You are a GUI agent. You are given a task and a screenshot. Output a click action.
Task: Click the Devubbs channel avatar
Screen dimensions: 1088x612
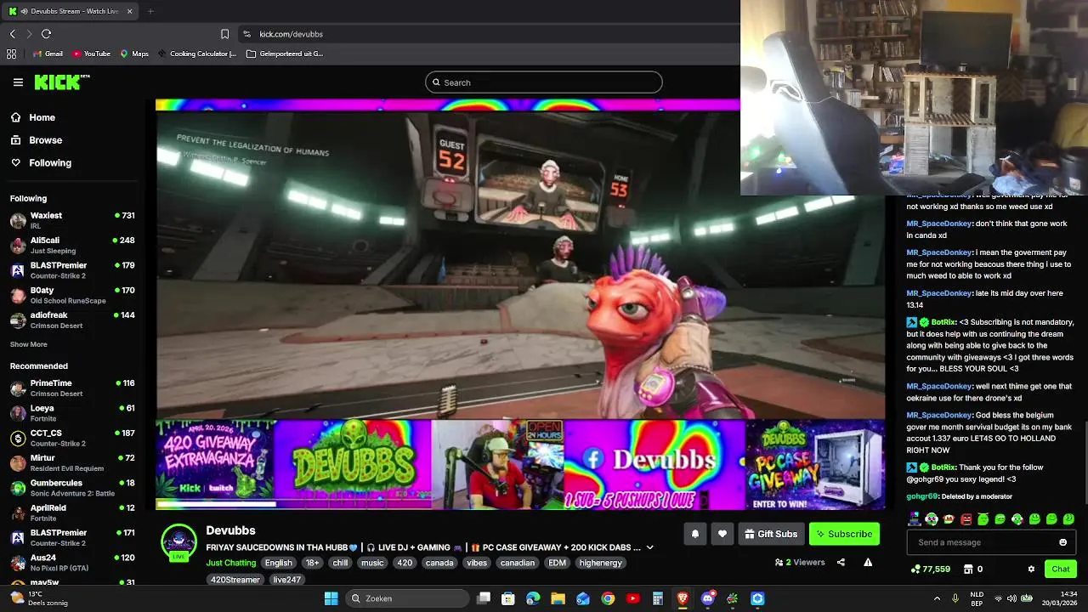(x=179, y=542)
